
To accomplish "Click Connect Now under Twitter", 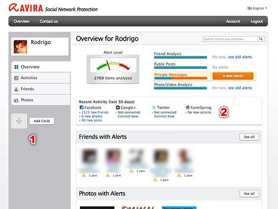I will [x=164, y=116].
